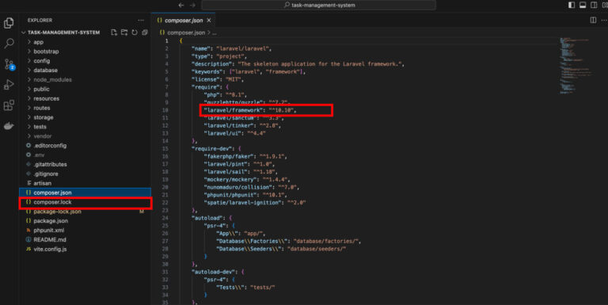Collapse the TASK-MANAGEMENT-SYSTEM root section
Viewport: 608px width, 305px height.
63,32
